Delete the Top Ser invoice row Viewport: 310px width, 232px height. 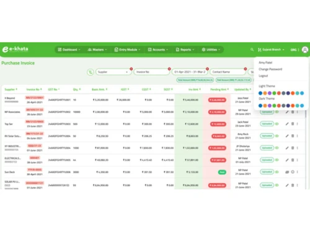pyautogui.click(x=293, y=124)
